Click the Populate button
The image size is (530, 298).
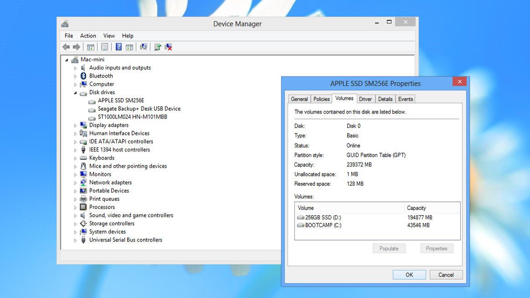tap(389, 248)
